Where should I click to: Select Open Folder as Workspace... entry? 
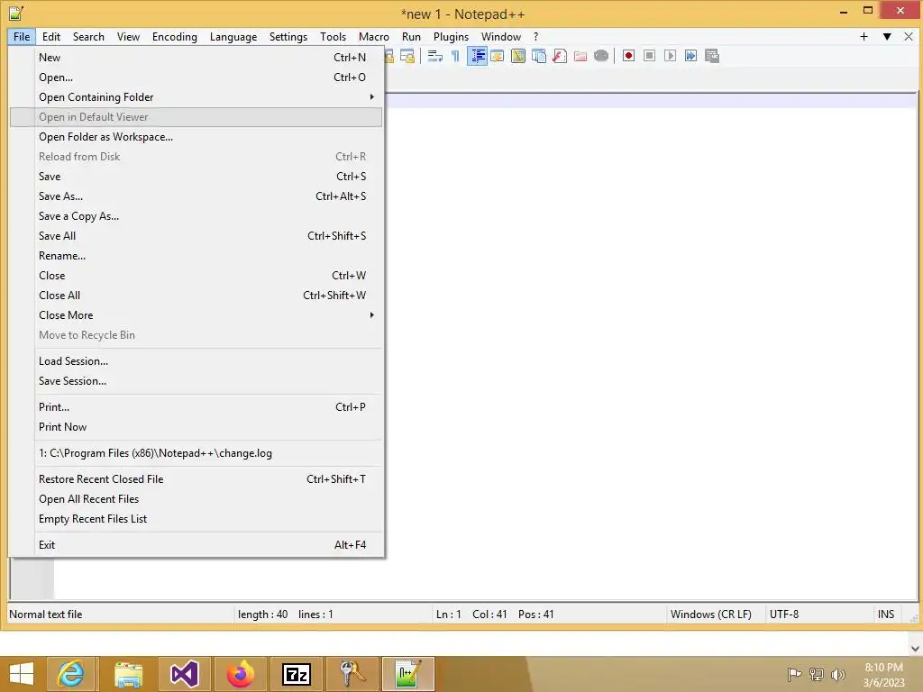(196, 137)
